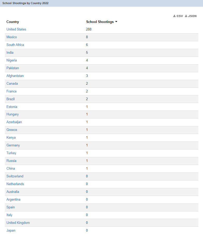Open the Japan country link
Screen dimensions: 203x236
11,231
